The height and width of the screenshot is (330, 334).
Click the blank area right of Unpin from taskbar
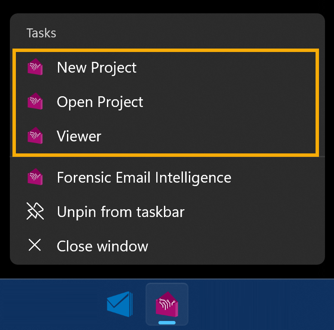click(x=258, y=212)
